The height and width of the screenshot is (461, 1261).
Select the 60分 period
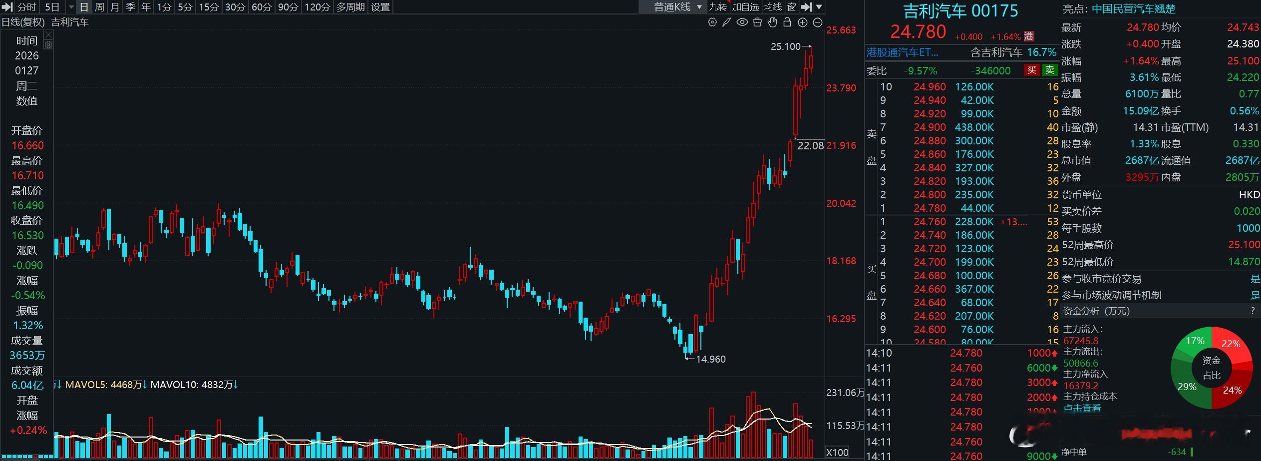[262, 7]
